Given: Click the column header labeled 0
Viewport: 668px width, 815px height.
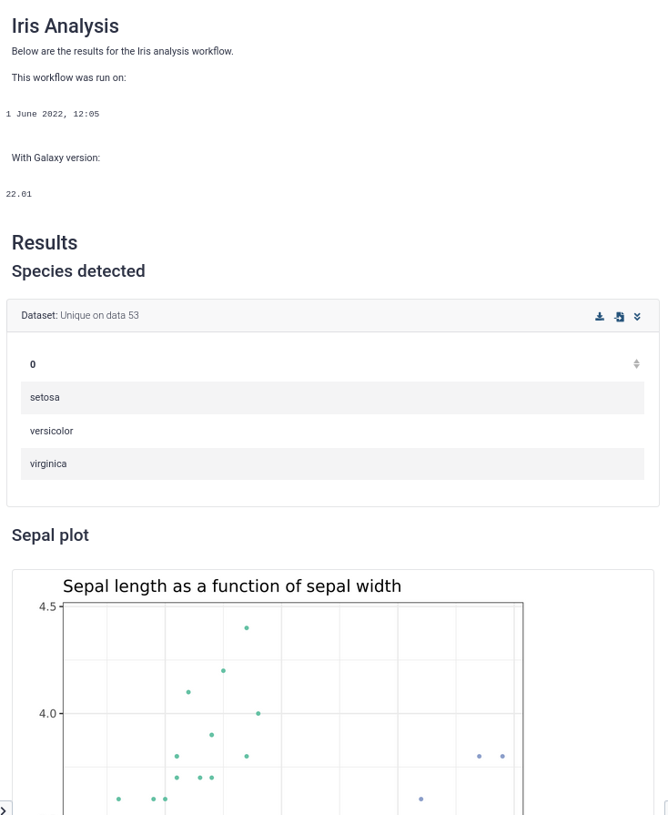Looking at the screenshot, I should pyautogui.click(x=33, y=364).
